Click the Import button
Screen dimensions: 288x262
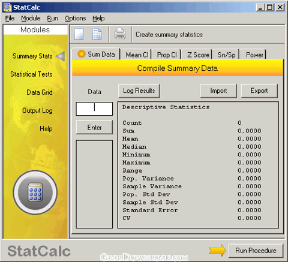pyautogui.click(x=218, y=91)
